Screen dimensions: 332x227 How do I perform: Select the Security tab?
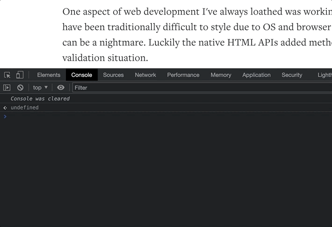pyautogui.click(x=292, y=75)
